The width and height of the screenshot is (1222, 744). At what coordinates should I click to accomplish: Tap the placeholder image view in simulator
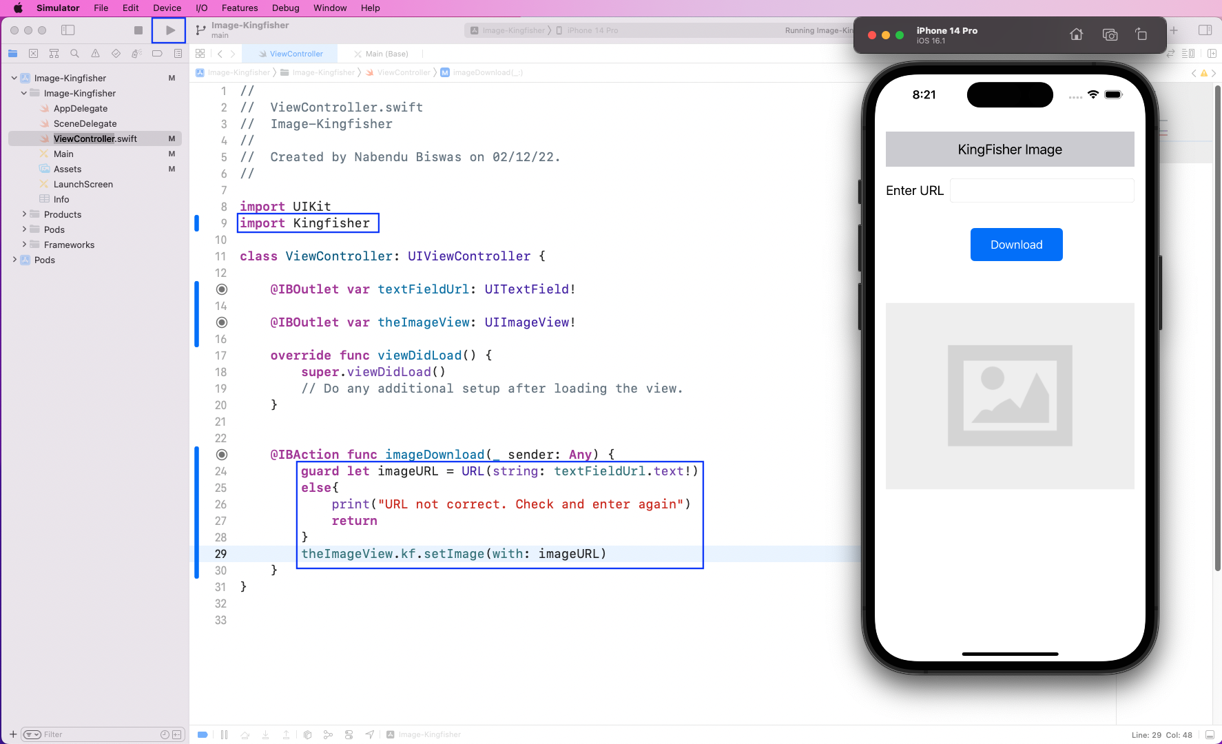pyautogui.click(x=1010, y=396)
